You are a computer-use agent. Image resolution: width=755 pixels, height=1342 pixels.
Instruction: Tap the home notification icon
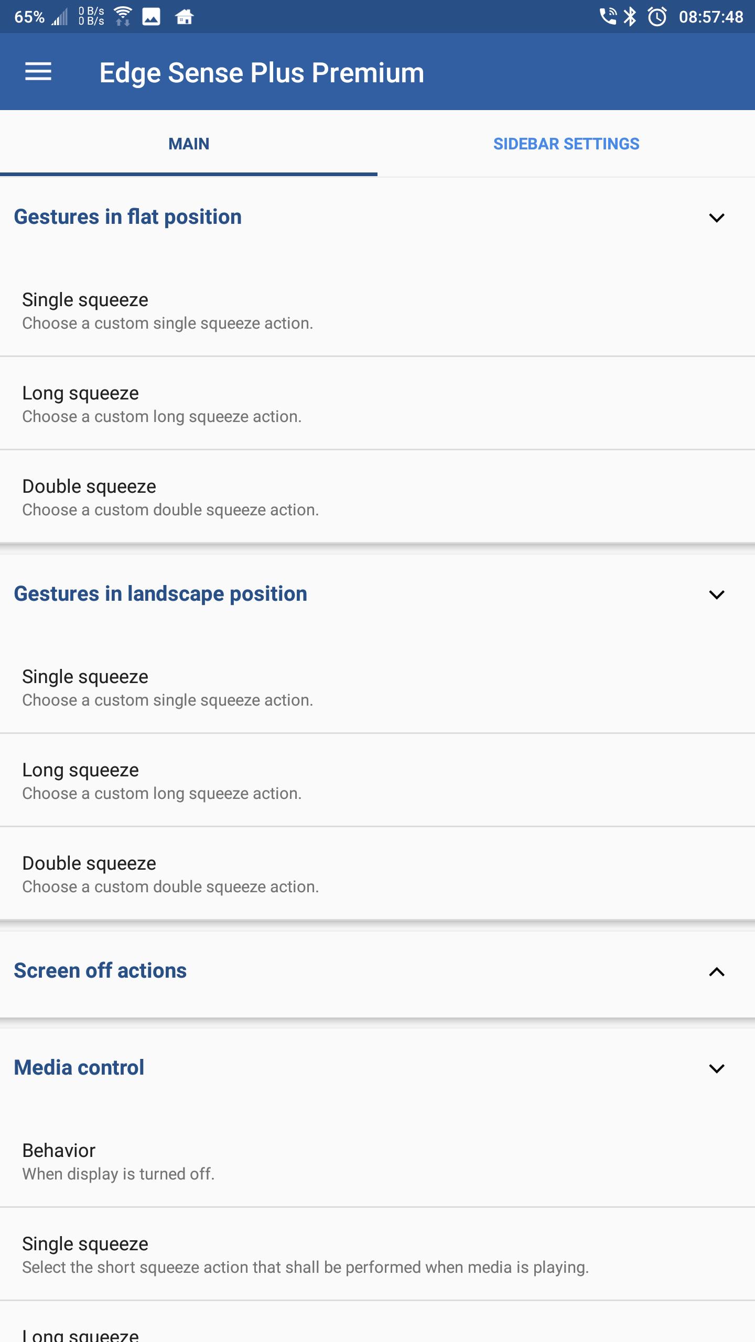(x=184, y=17)
